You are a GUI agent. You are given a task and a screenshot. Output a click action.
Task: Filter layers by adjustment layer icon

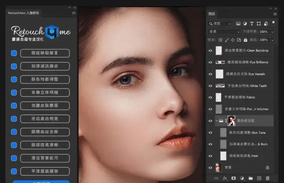(x=245, y=24)
